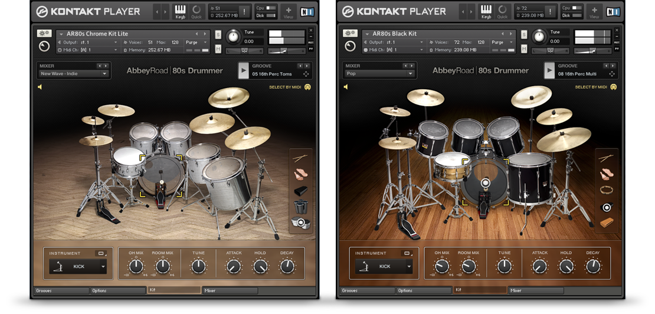
Task: Click the volume slider in Chrome Kit header
Action: tap(287, 51)
